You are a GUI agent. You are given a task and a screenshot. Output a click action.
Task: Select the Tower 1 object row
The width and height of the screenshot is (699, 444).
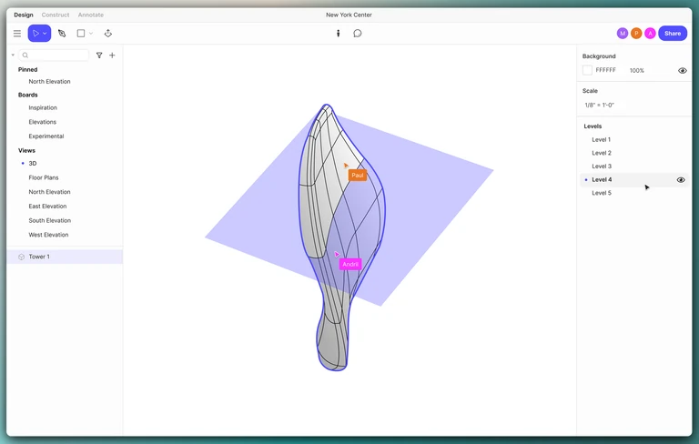65,257
